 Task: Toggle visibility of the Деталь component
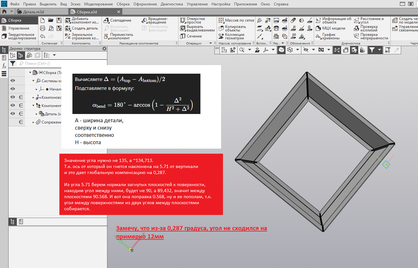tap(13, 114)
